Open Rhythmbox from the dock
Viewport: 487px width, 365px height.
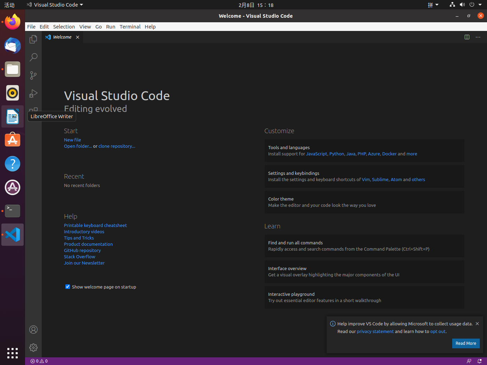13,93
